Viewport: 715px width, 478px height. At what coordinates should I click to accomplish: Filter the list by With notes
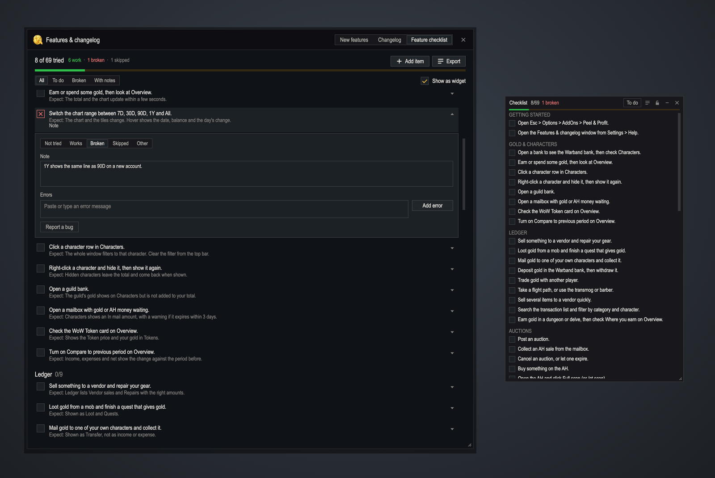pos(105,80)
